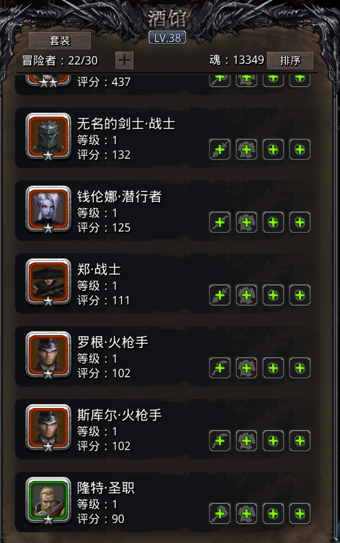Add armor slot for 郑·战士
This screenshot has width=340, height=543.
246,295
